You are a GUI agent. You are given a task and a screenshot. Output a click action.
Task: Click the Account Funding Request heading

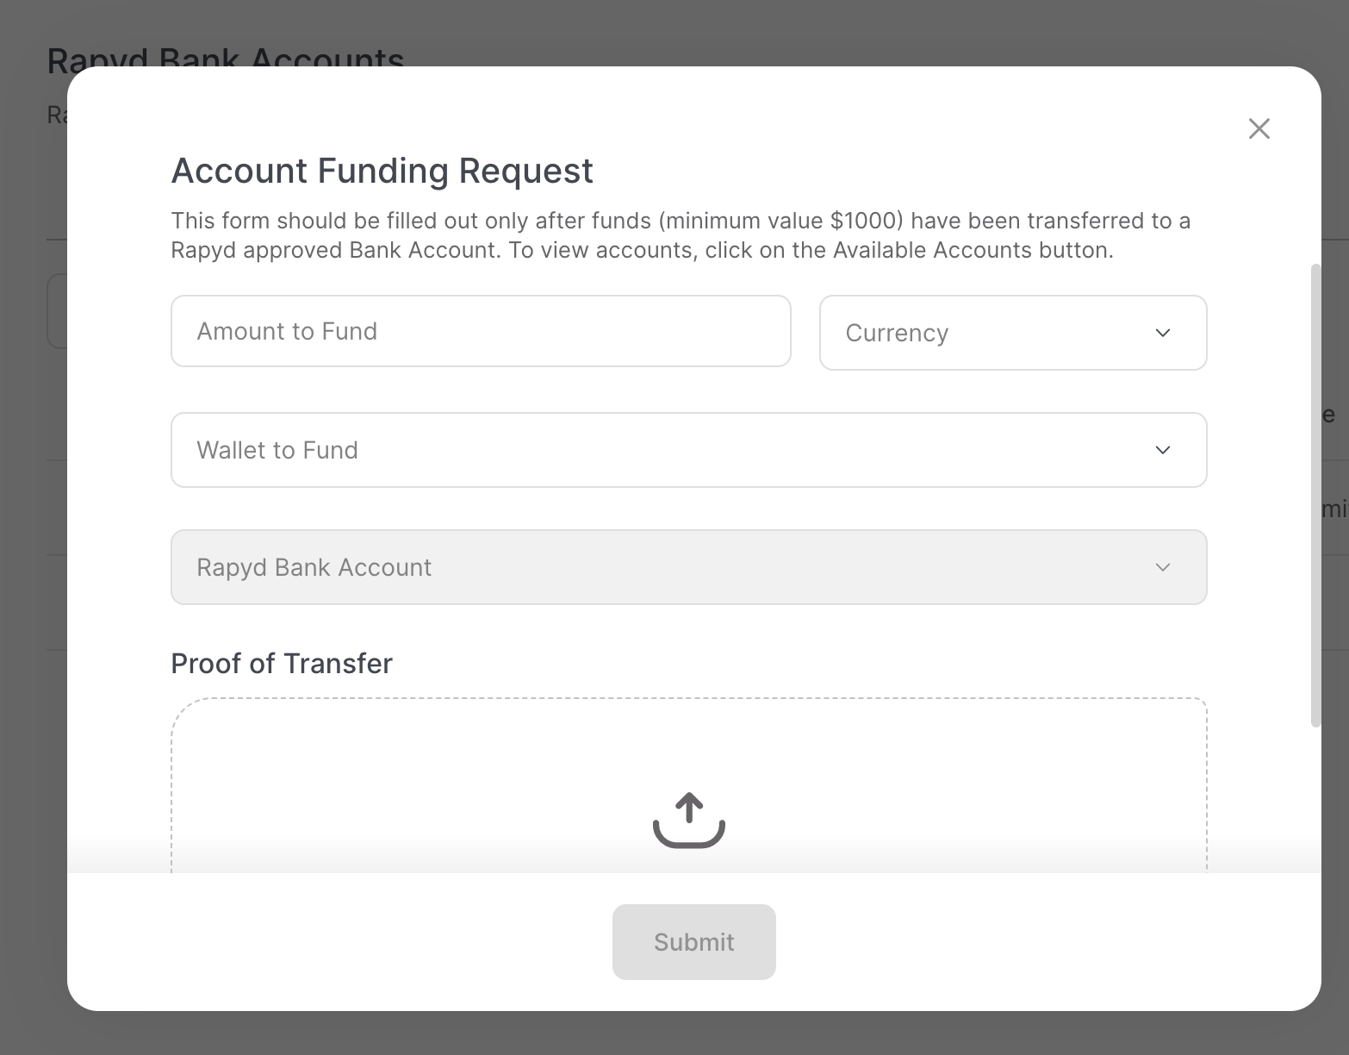[x=382, y=171]
